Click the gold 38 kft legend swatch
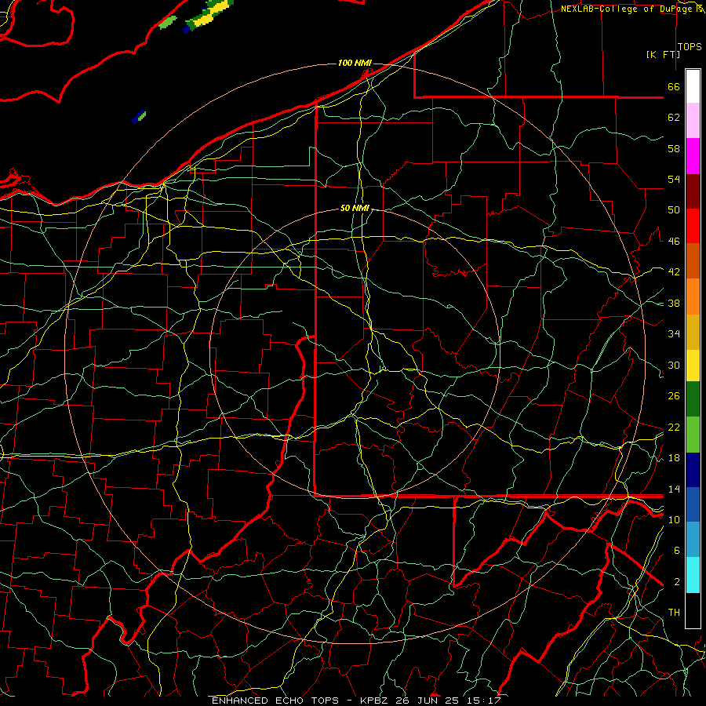Viewport: 706px width, 706px height. (693, 332)
